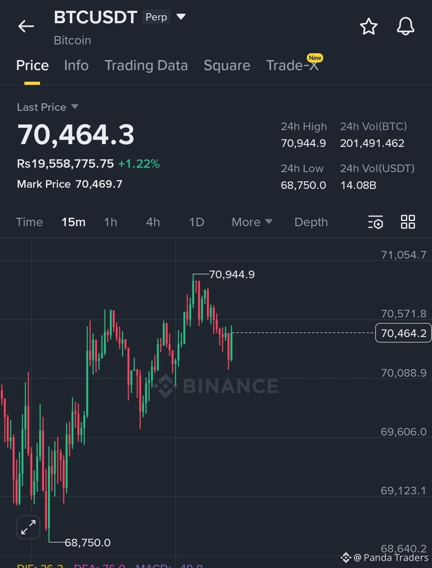The height and width of the screenshot is (568, 432).
Task: Open the chart layout grid icon
Action: click(408, 222)
